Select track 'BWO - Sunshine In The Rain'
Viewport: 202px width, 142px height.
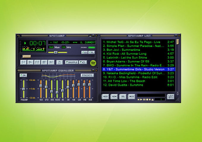[138, 65]
